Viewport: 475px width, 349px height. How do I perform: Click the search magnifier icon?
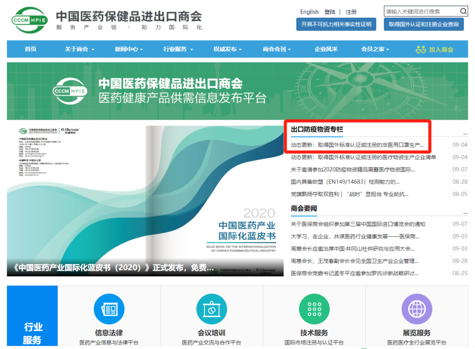coord(464,11)
